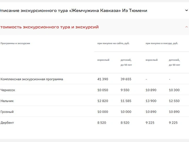The image size is (189, 142).
Task: Select Черкесск adult site price 10 050
Action: 103,90
